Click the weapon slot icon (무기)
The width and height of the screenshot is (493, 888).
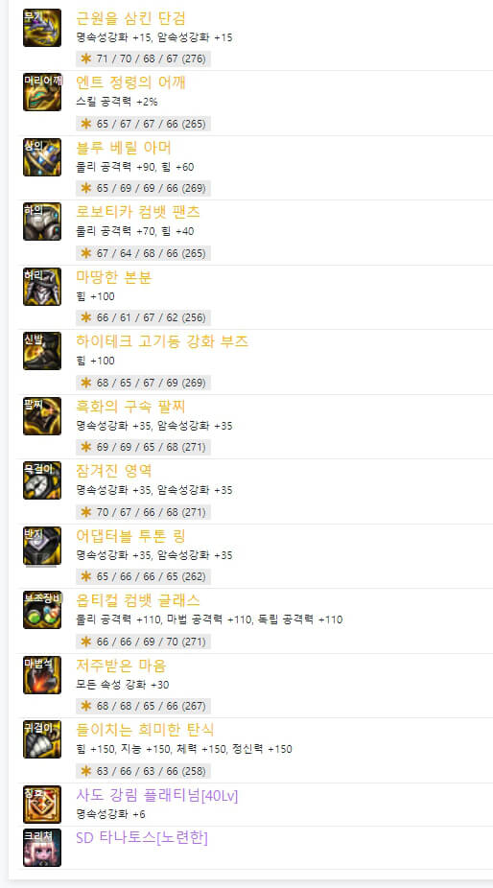click(42, 28)
